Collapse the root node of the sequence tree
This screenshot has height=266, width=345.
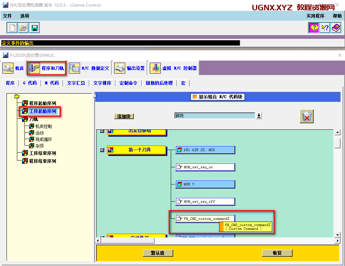point(16,97)
